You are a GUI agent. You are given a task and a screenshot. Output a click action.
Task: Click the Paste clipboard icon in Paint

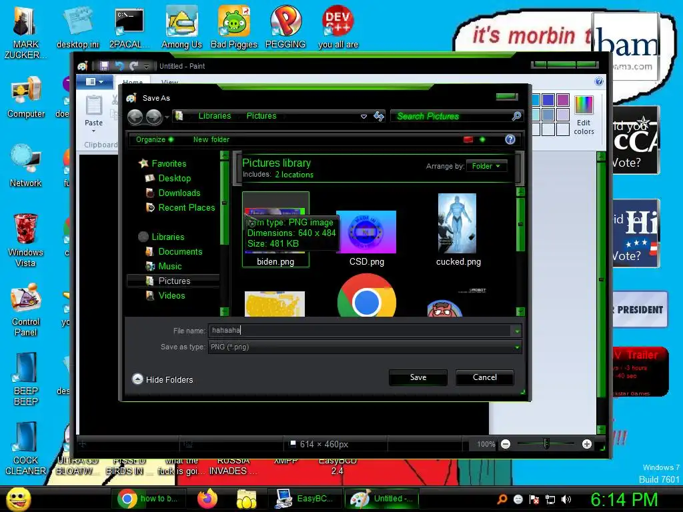point(93,105)
